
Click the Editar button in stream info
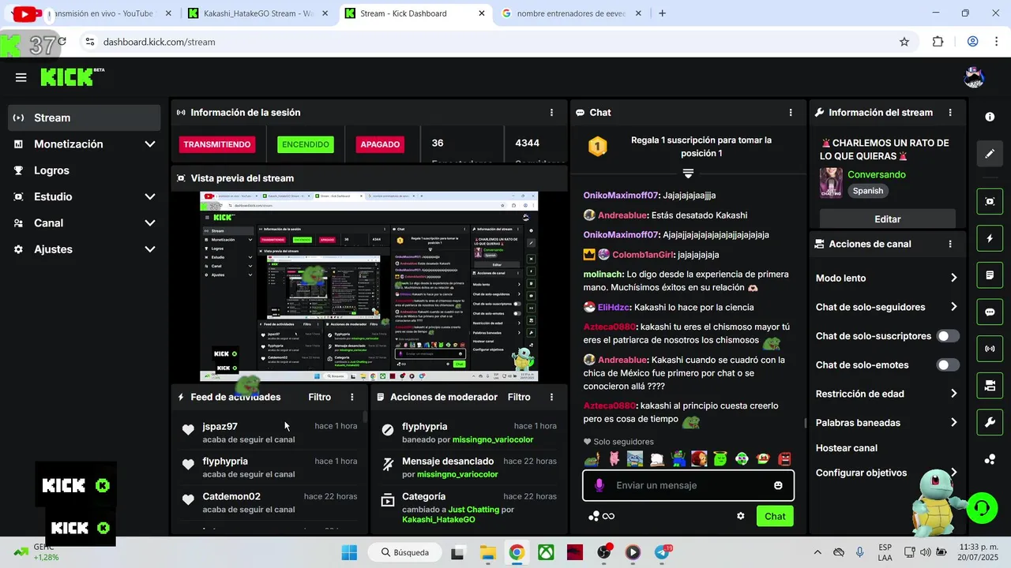pos(888,219)
